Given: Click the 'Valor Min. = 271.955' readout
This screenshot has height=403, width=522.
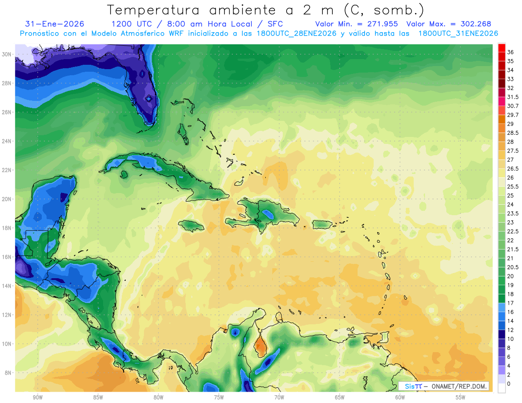Looking at the screenshot, I should point(357,24).
